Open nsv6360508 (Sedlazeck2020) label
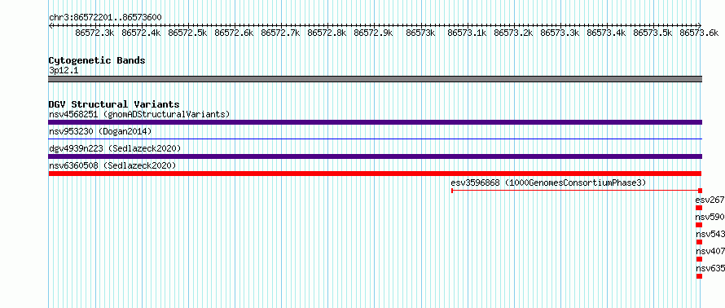The image size is (725, 308). [112, 165]
